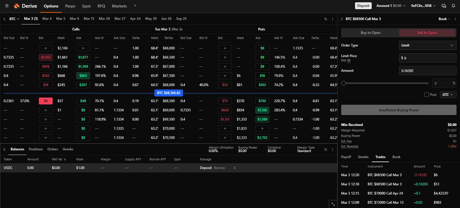Screen dimensions: 460x208
Task: Switch to Greeks tab in balances panel
Action: (68, 149)
